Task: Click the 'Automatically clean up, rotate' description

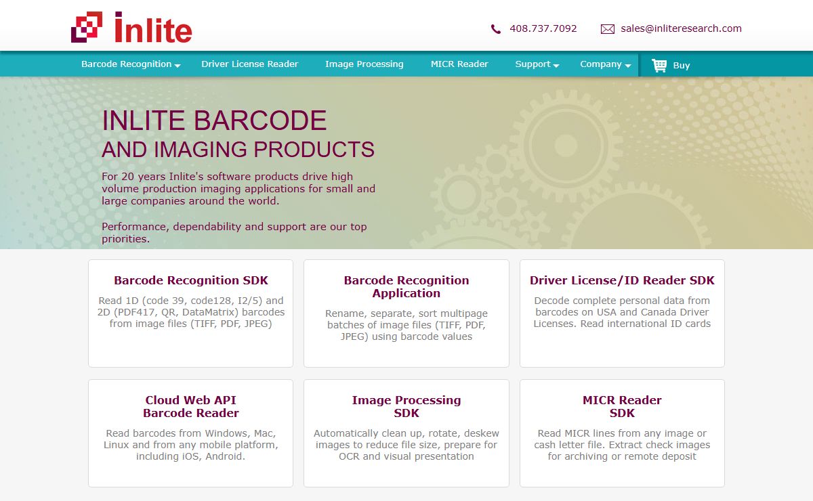Action: (406, 445)
